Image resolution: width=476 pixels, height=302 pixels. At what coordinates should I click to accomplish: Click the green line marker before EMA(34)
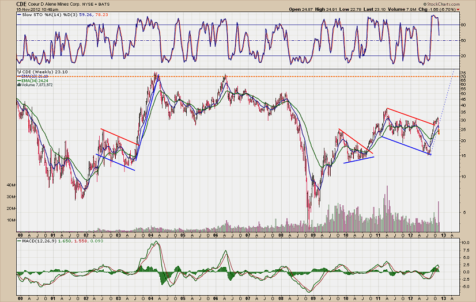click(19, 81)
